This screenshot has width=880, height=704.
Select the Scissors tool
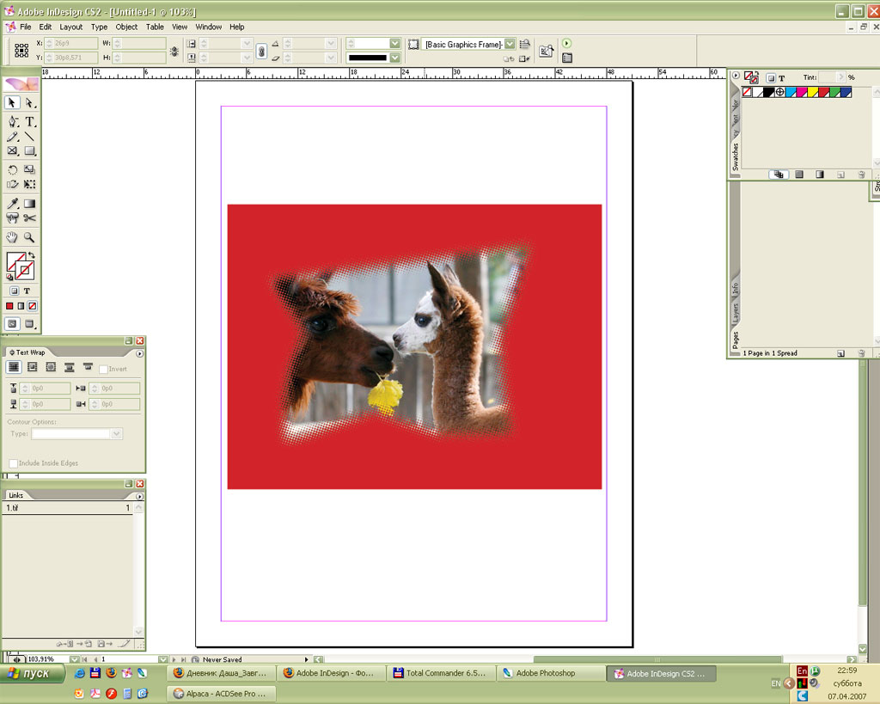(x=30, y=217)
